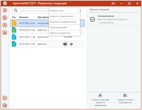142x110 pixels.
Task: Click the zip archive file type icon
Action: pos(14,23)
